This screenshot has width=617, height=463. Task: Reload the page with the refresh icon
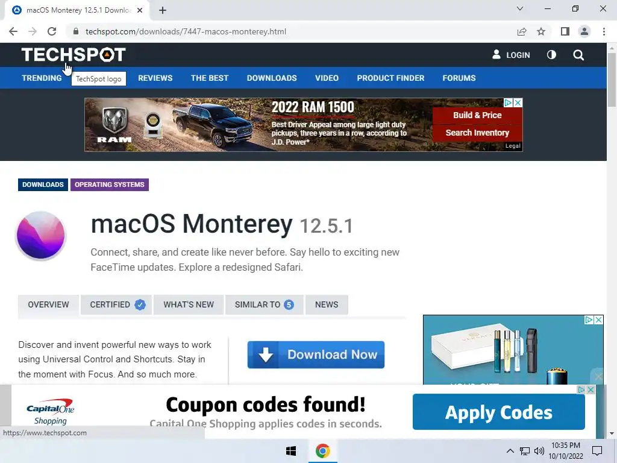52,31
